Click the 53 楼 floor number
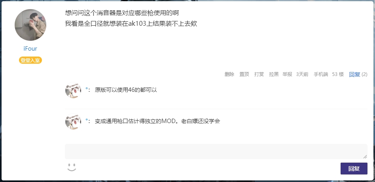 click(338, 74)
